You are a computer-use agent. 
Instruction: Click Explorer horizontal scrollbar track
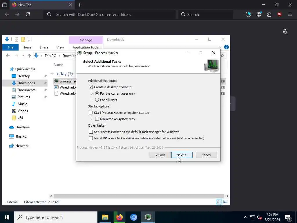(x=139, y=196)
